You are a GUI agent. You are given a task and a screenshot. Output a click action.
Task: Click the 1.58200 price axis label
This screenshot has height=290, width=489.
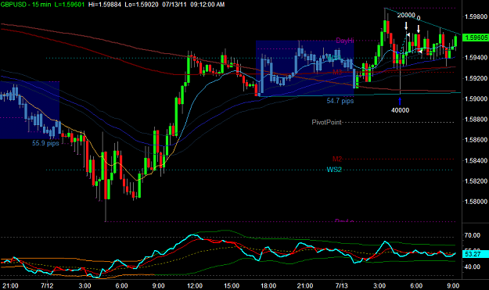476,181
